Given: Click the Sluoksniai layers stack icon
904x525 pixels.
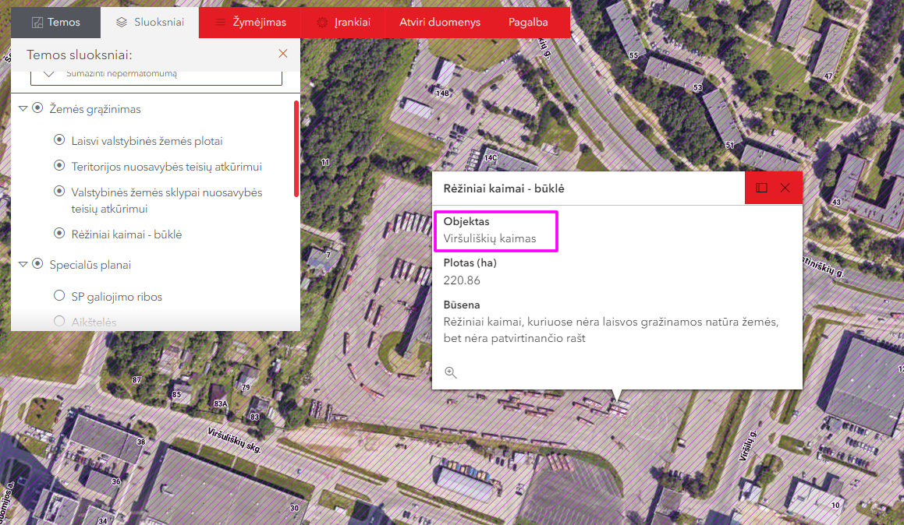Looking at the screenshot, I should (x=122, y=23).
